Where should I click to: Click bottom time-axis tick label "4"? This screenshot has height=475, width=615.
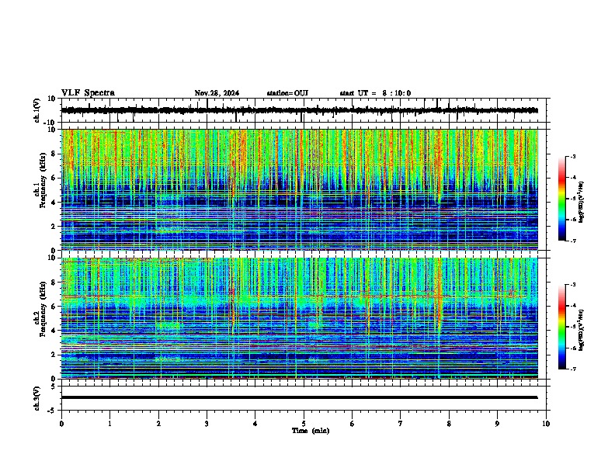255,424
